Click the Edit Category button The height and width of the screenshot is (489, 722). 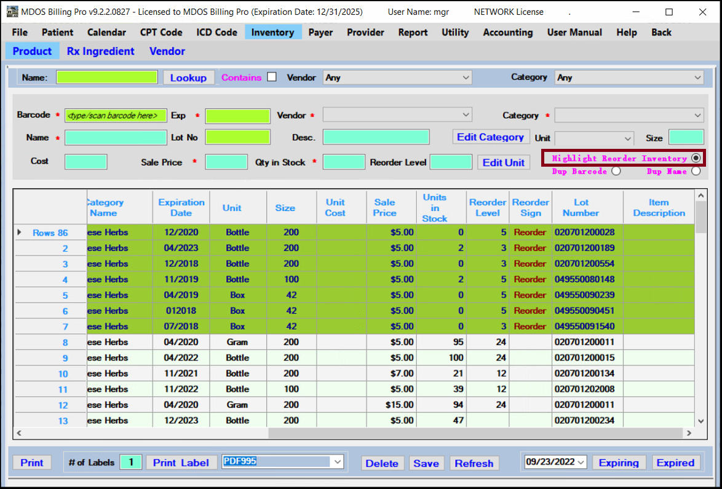(490, 137)
